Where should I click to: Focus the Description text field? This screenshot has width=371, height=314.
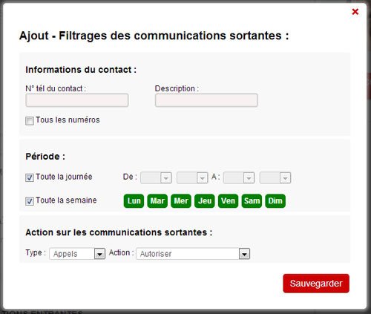[206, 100]
